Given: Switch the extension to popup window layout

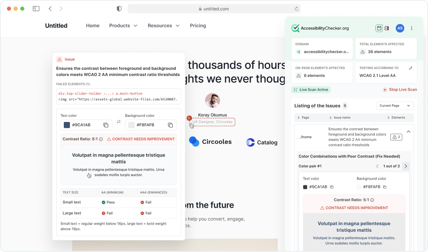Looking at the screenshot, I should 379,28.
